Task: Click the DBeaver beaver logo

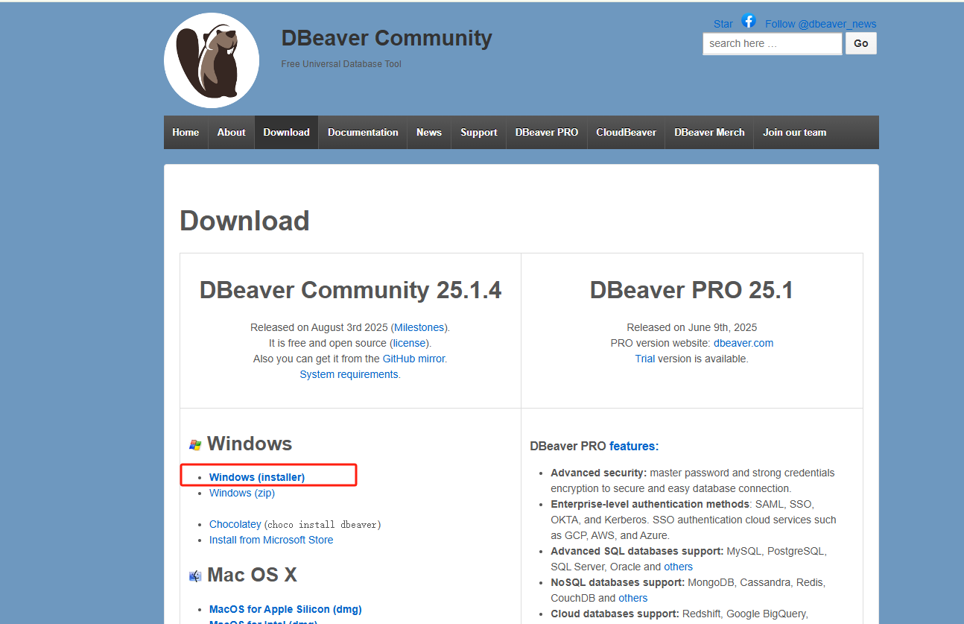Action: 211,60
